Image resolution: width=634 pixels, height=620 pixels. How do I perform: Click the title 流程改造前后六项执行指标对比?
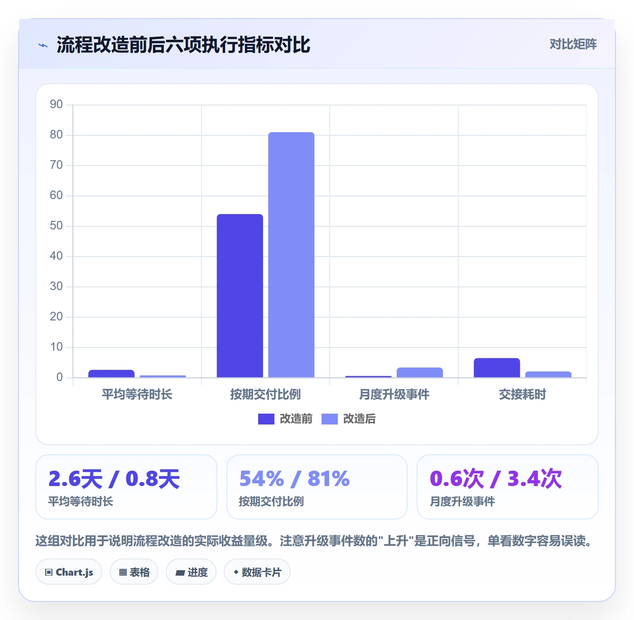(183, 45)
